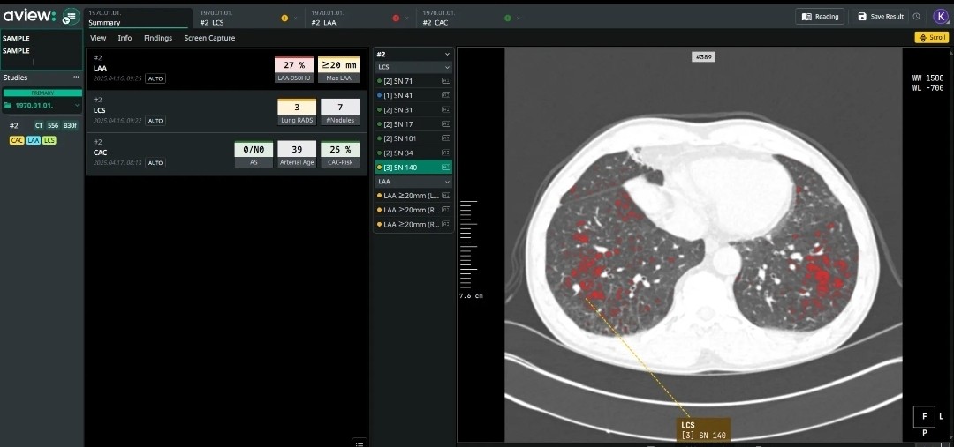Toggle the yellow Scroll mode button

(x=931, y=38)
